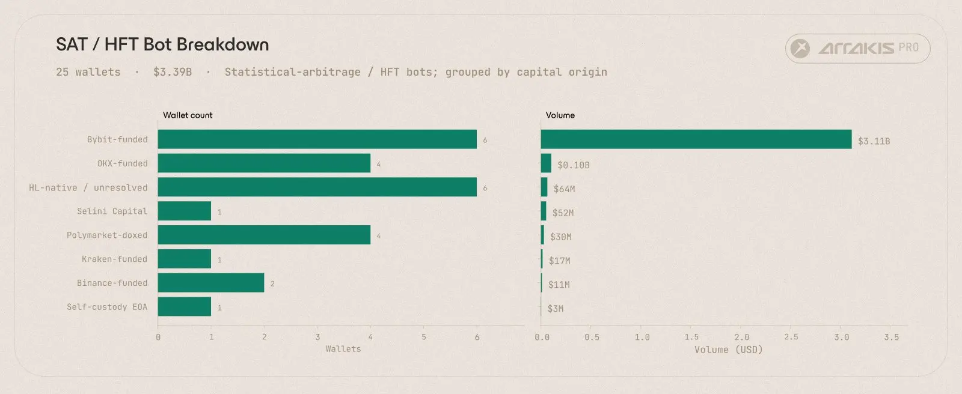Screen dimensions: 962x394
Task: Click the Polymarket-doxed wallet count bar
Action: (264, 235)
